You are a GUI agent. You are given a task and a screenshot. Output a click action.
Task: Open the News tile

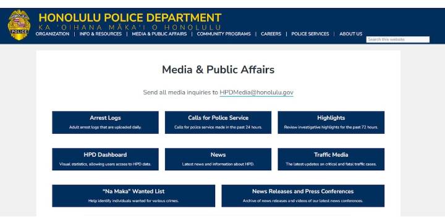(x=218, y=159)
